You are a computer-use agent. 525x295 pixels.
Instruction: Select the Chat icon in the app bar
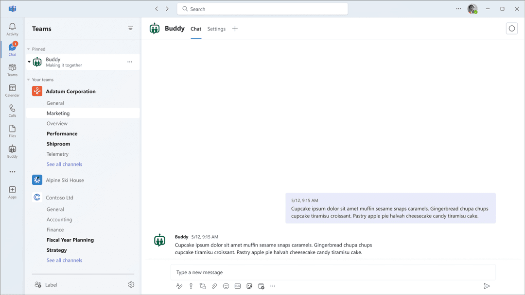(12, 49)
